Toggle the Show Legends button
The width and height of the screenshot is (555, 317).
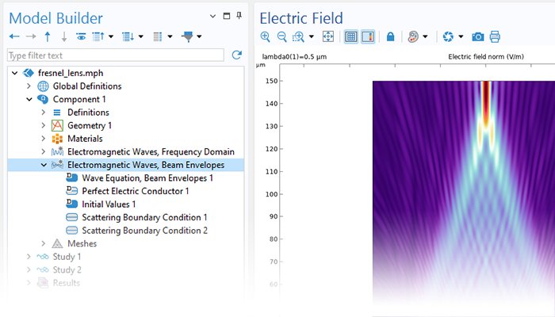click(368, 36)
